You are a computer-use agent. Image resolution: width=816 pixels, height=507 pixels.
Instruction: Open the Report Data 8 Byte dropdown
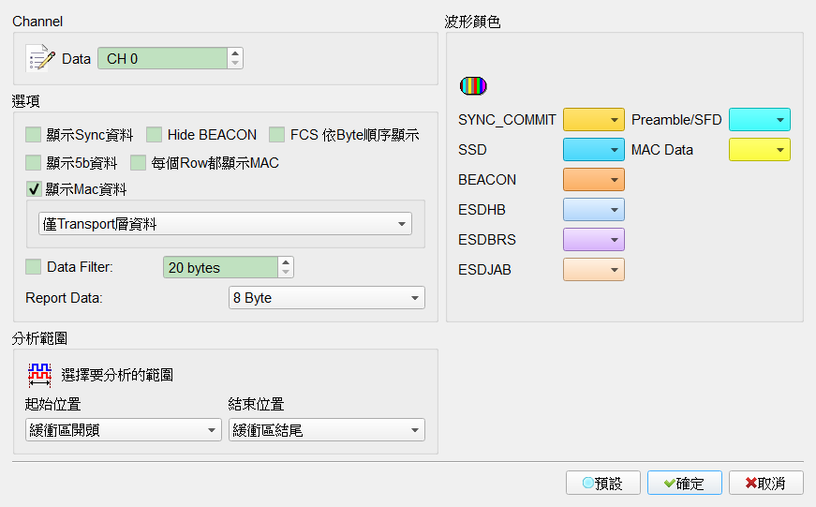click(327, 298)
